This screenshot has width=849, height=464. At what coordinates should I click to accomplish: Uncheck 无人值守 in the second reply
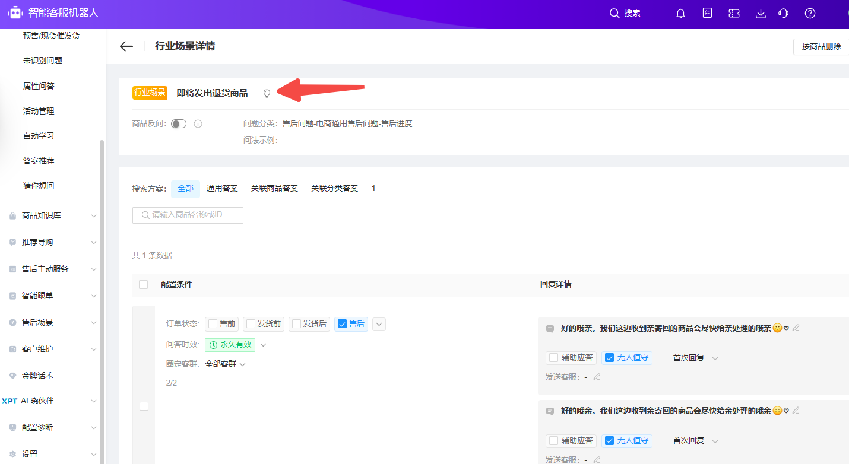coord(609,440)
